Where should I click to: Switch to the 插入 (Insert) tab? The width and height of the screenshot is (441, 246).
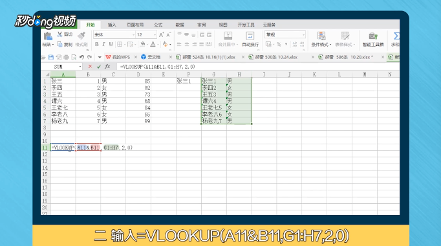click(x=112, y=25)
